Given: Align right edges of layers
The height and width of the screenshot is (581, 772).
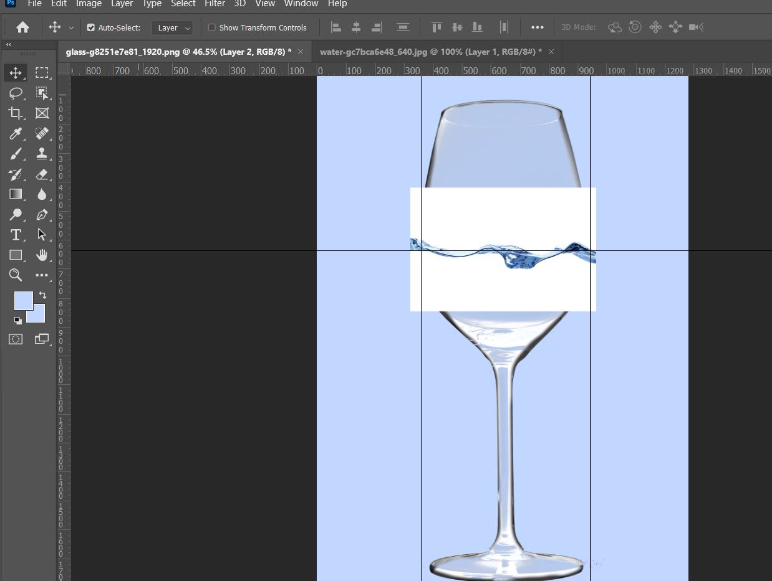Looking at the screenshot, I should pos(376,27).
